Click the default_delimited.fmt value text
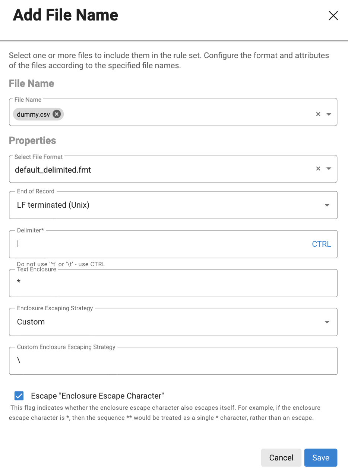 (x=53, y=170)
